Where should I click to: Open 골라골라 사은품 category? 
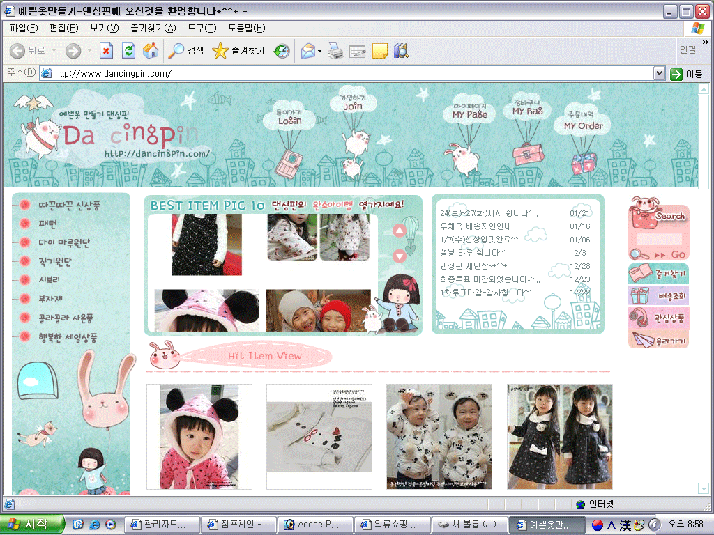click(x=66, y=318)
